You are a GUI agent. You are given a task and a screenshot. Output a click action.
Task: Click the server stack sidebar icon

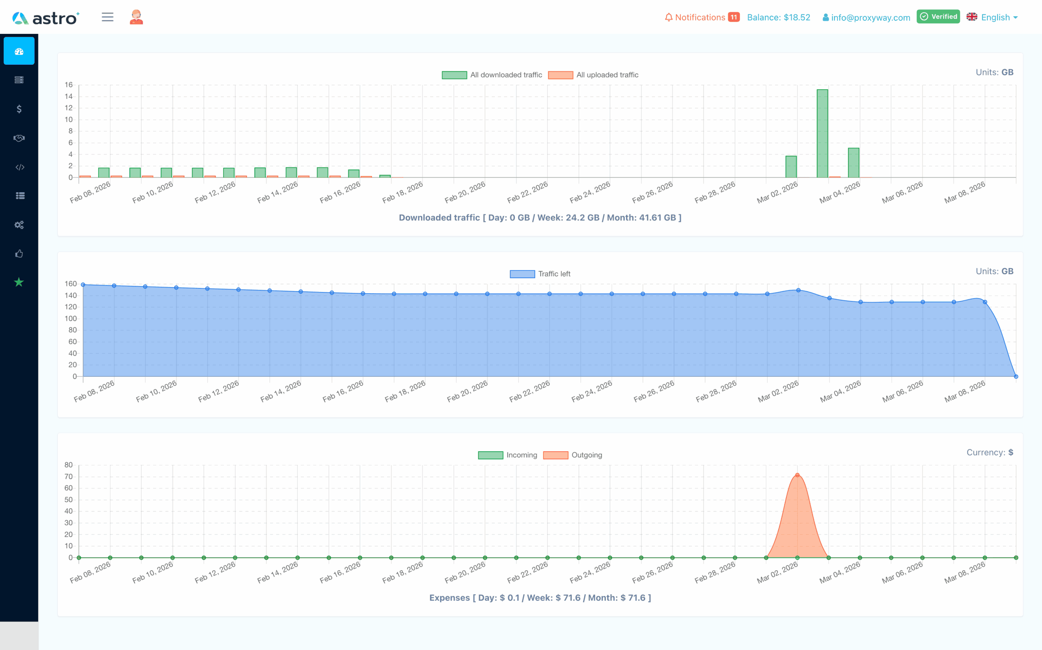[x=19, y=80]
